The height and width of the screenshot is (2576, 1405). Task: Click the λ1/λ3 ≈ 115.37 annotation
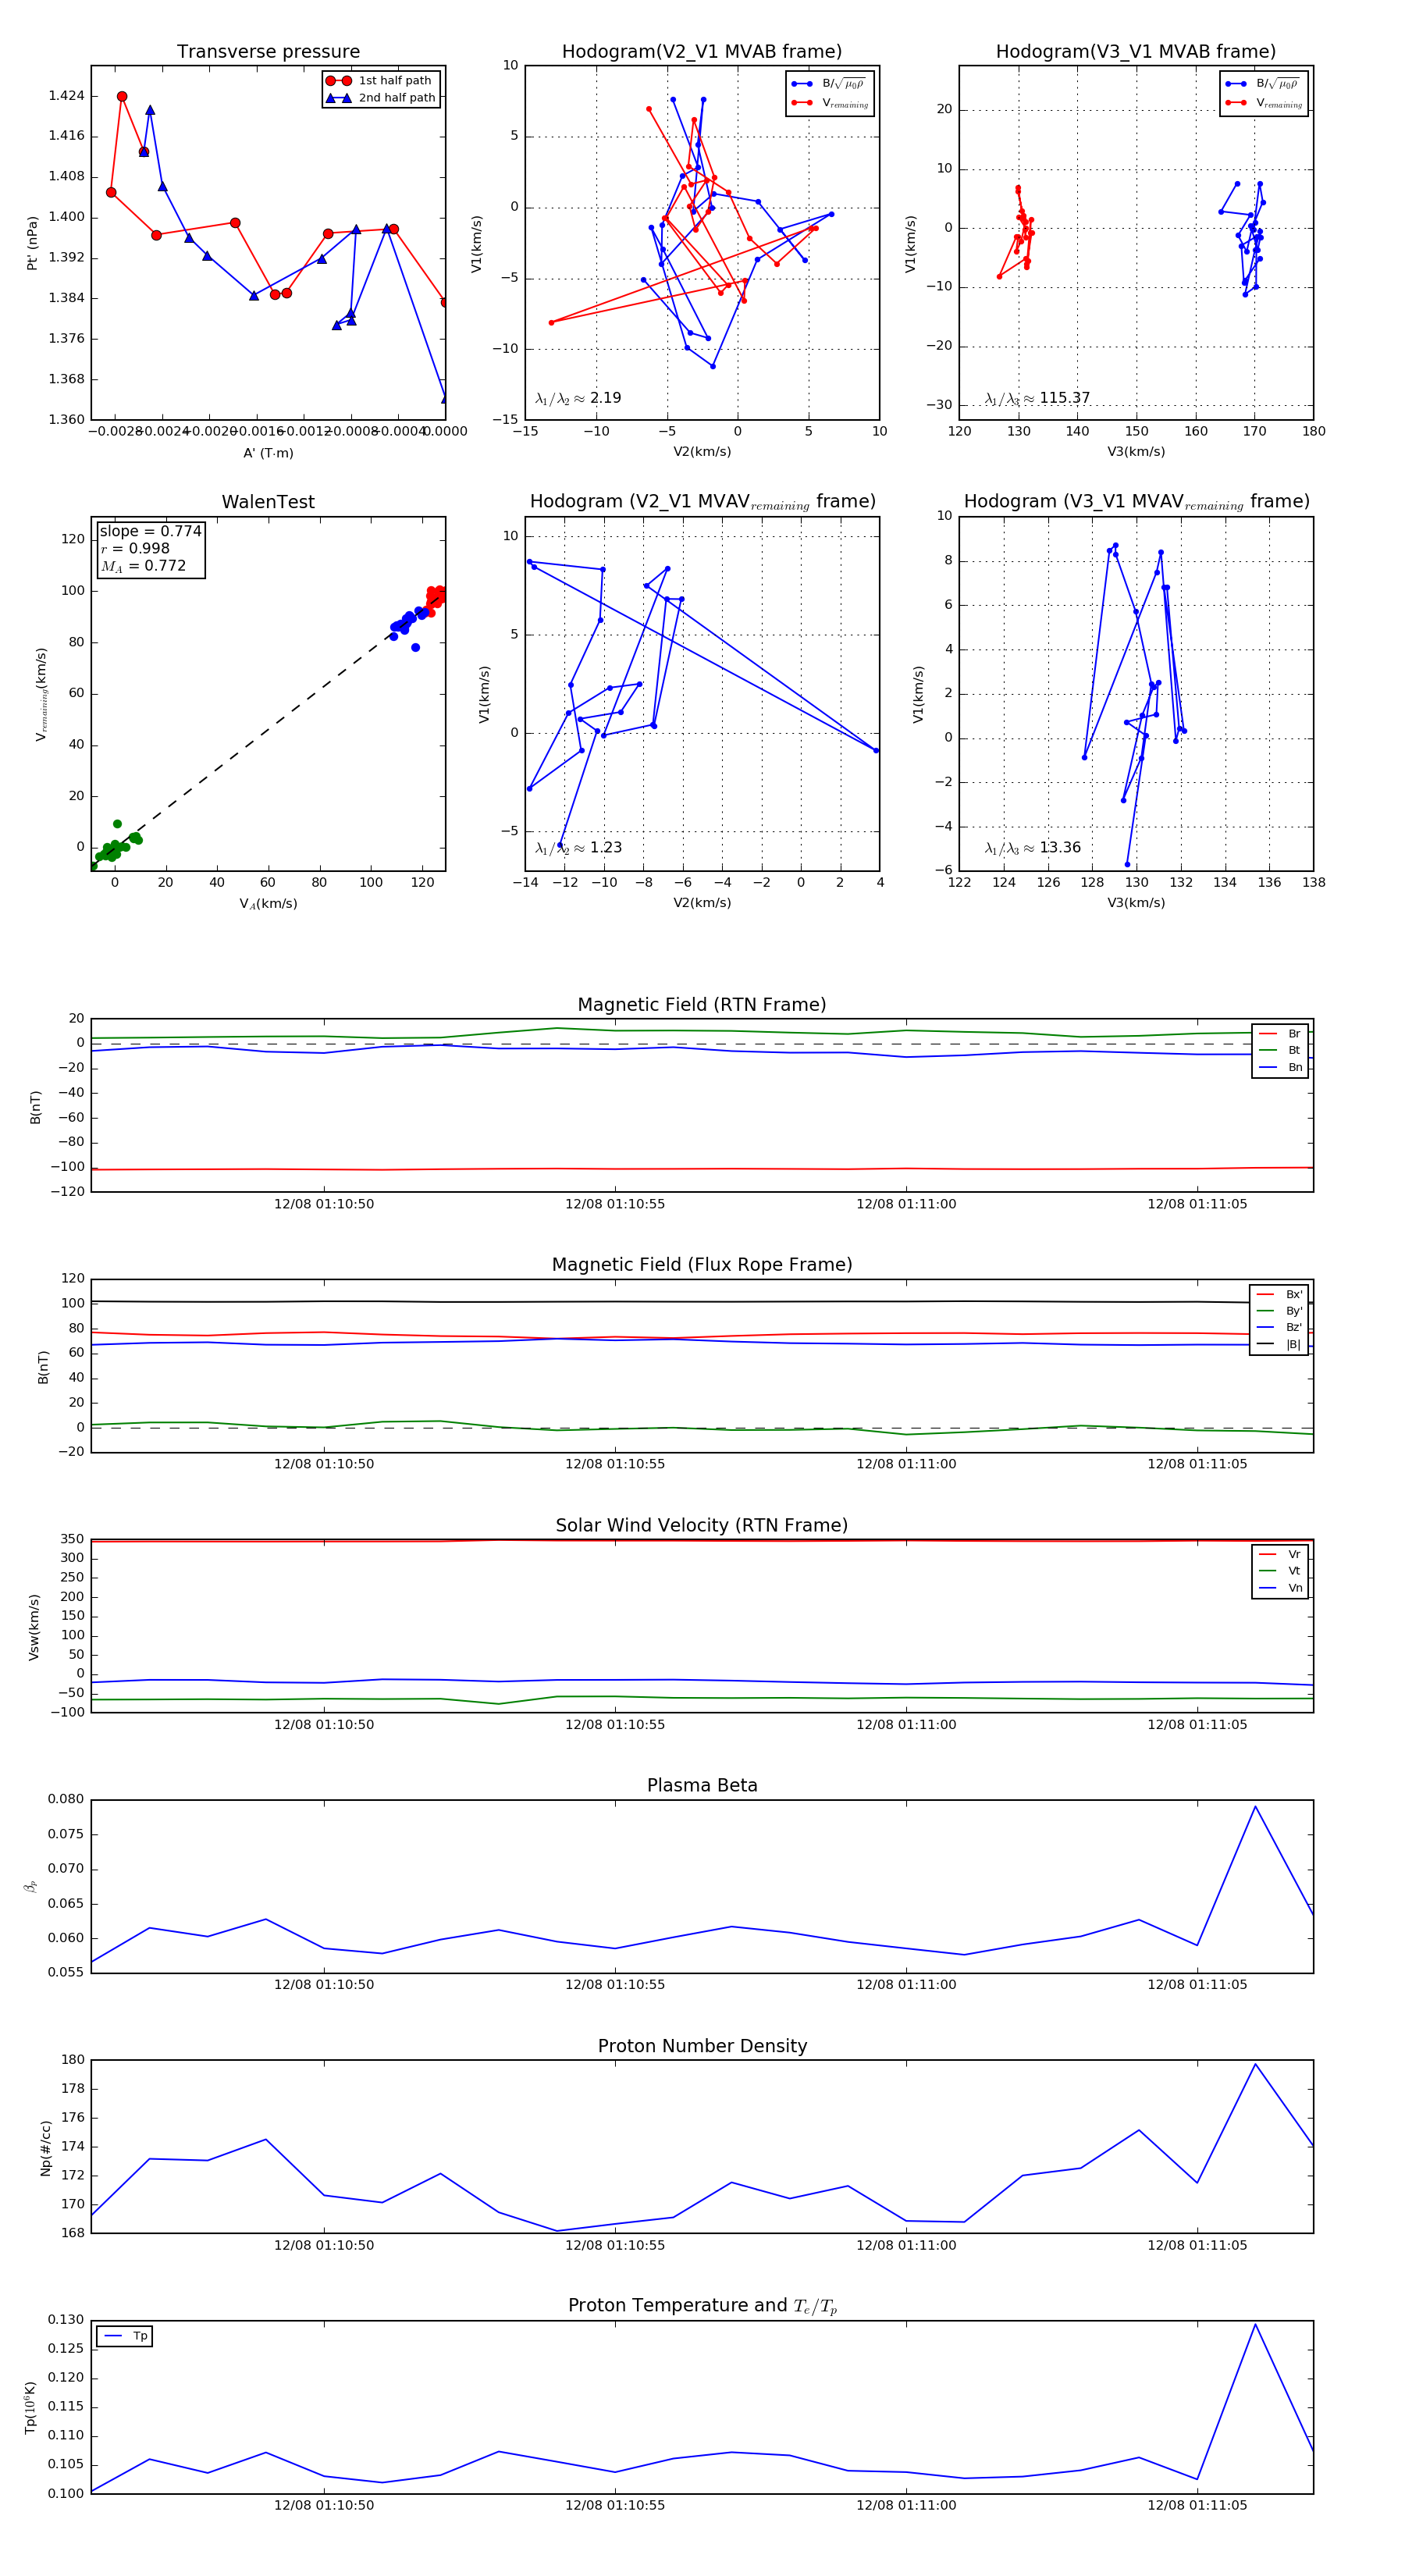[1037, 398]
